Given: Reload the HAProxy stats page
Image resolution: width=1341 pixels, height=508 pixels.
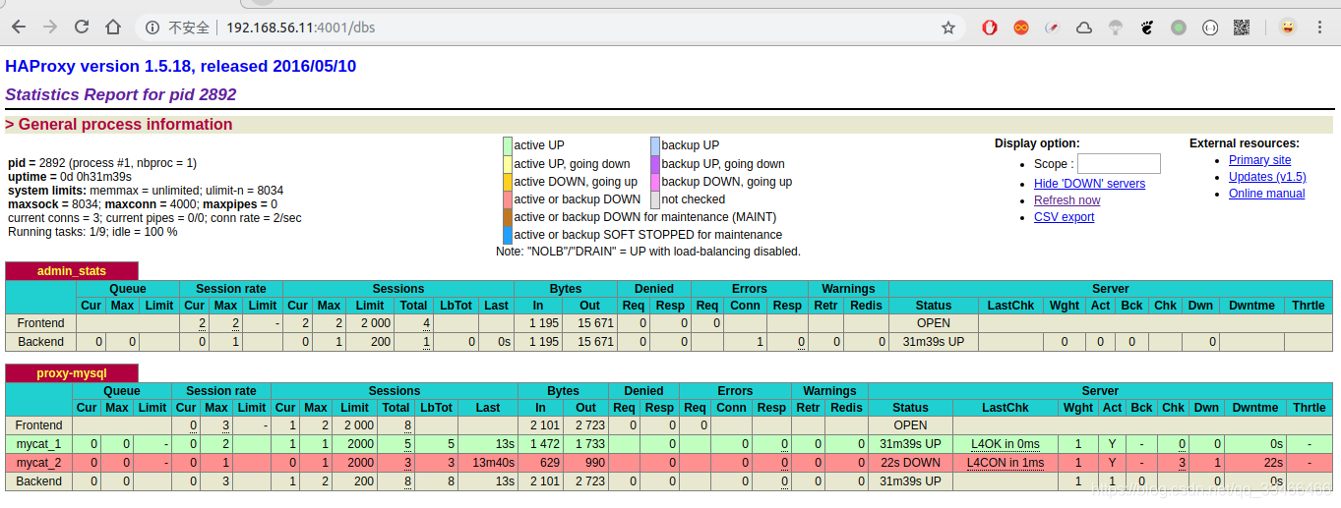Looking at the screenshot, I should click(x=82, y=28).
